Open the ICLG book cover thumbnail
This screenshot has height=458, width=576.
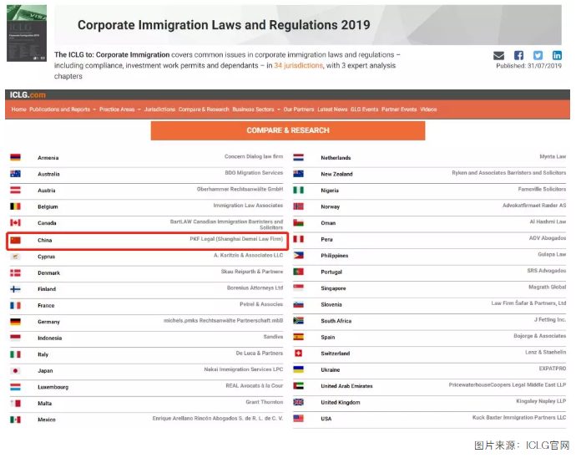[x=27, y=33]
